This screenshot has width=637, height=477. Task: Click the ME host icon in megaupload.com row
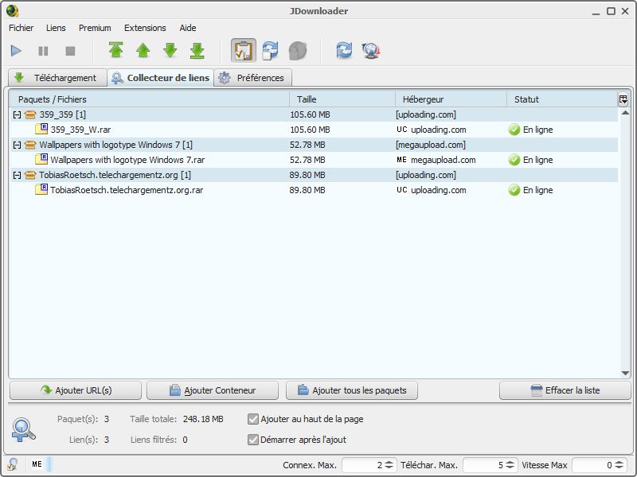pyautogui.click(x=402, y=160)
